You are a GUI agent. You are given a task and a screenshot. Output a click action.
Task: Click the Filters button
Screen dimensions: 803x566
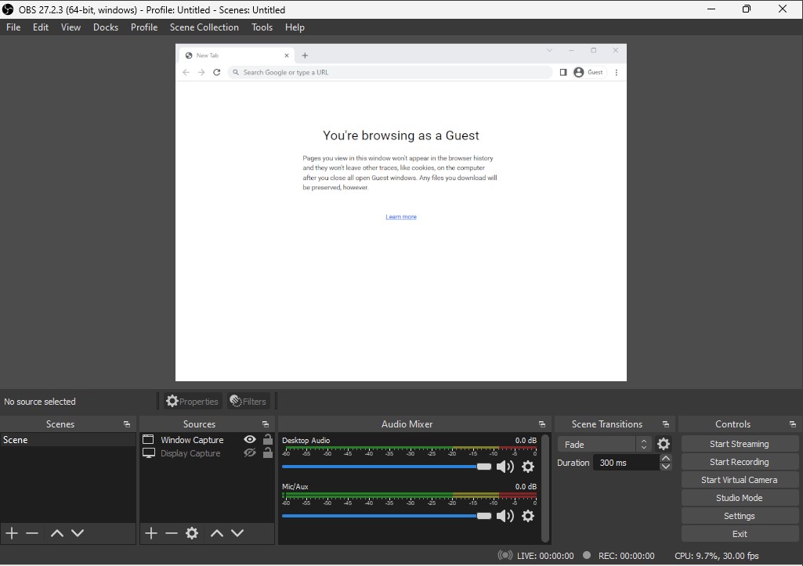[248, 402]
